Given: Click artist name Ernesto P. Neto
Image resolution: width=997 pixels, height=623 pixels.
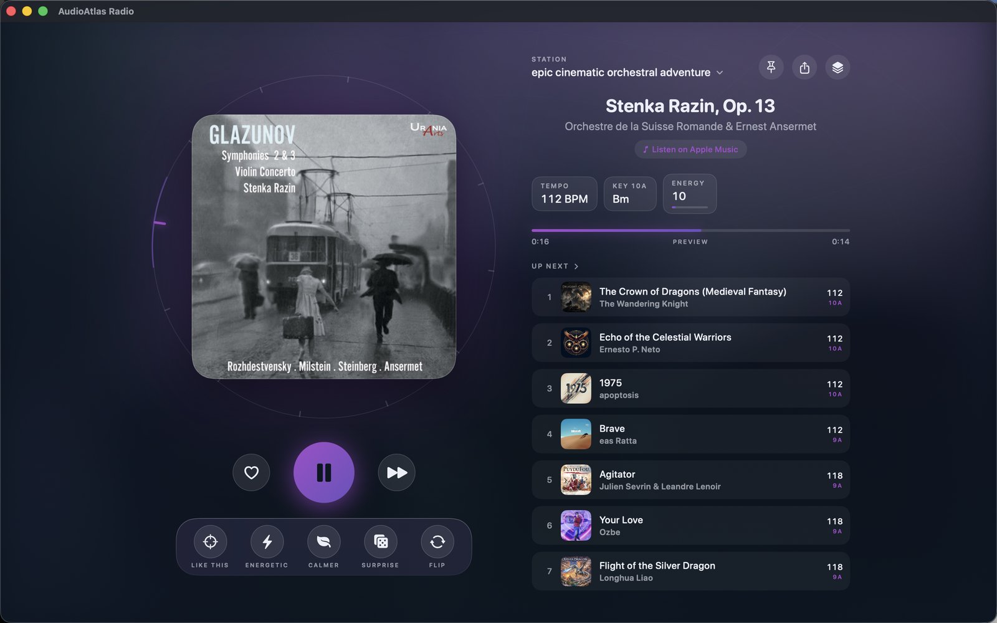Looking at the screenshot, I should 629,350.
